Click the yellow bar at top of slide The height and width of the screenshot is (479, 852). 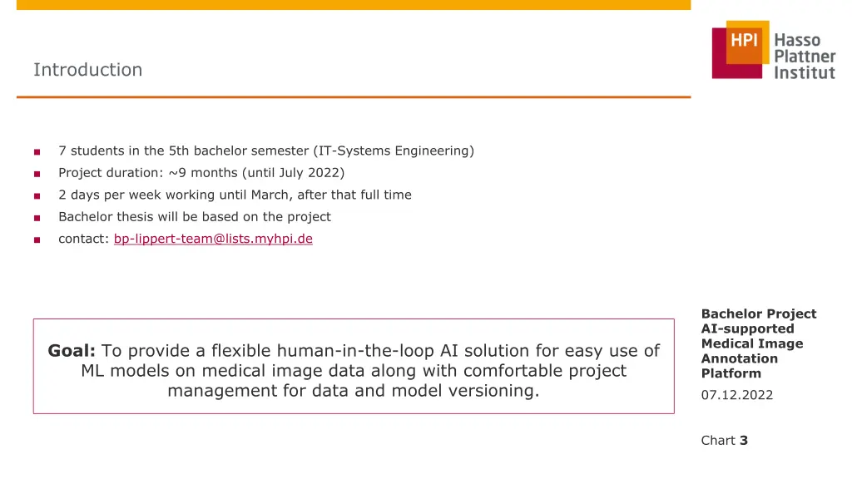click(x=354, y=5)
